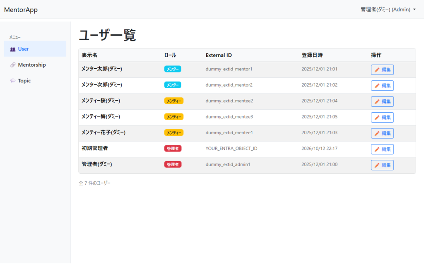Click the dummy_extid_mentee2 cell
Screen dimensions: 424x265
pos(229,101)
